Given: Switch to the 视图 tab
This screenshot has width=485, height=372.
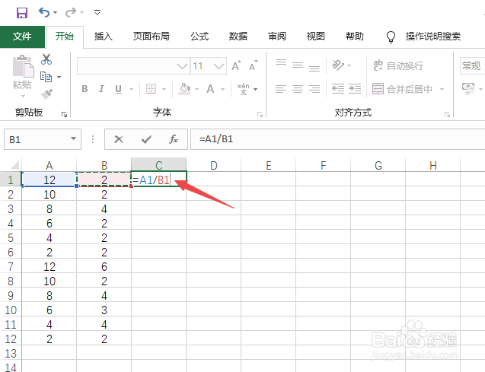Looking at the screenshot, I should tap(315, 37).
